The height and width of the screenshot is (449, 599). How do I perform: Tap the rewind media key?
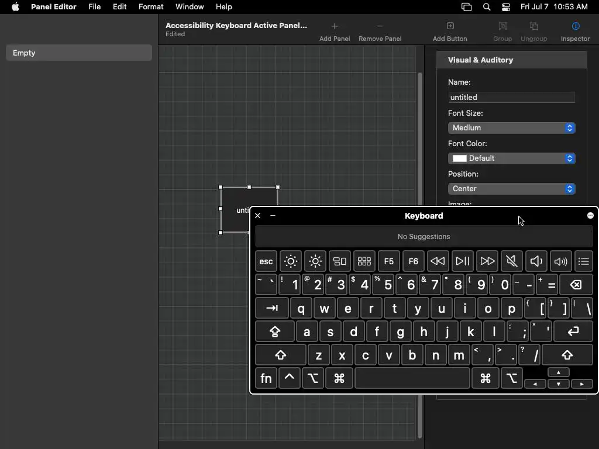point(438,261)
